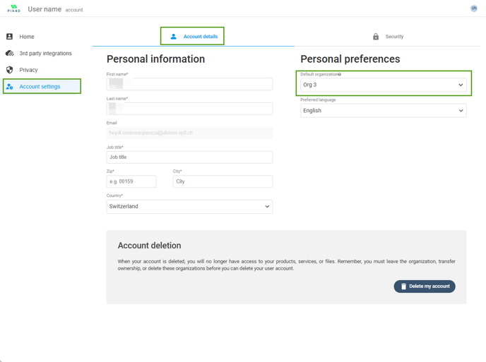Click the disabled Email field
The height and width of the screenshot is (362, 486).
(189, 133)
